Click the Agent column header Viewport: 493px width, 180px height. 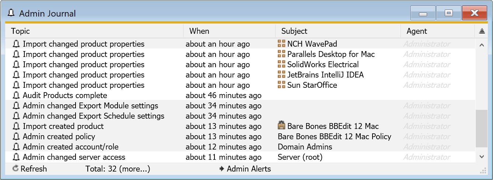437,31
